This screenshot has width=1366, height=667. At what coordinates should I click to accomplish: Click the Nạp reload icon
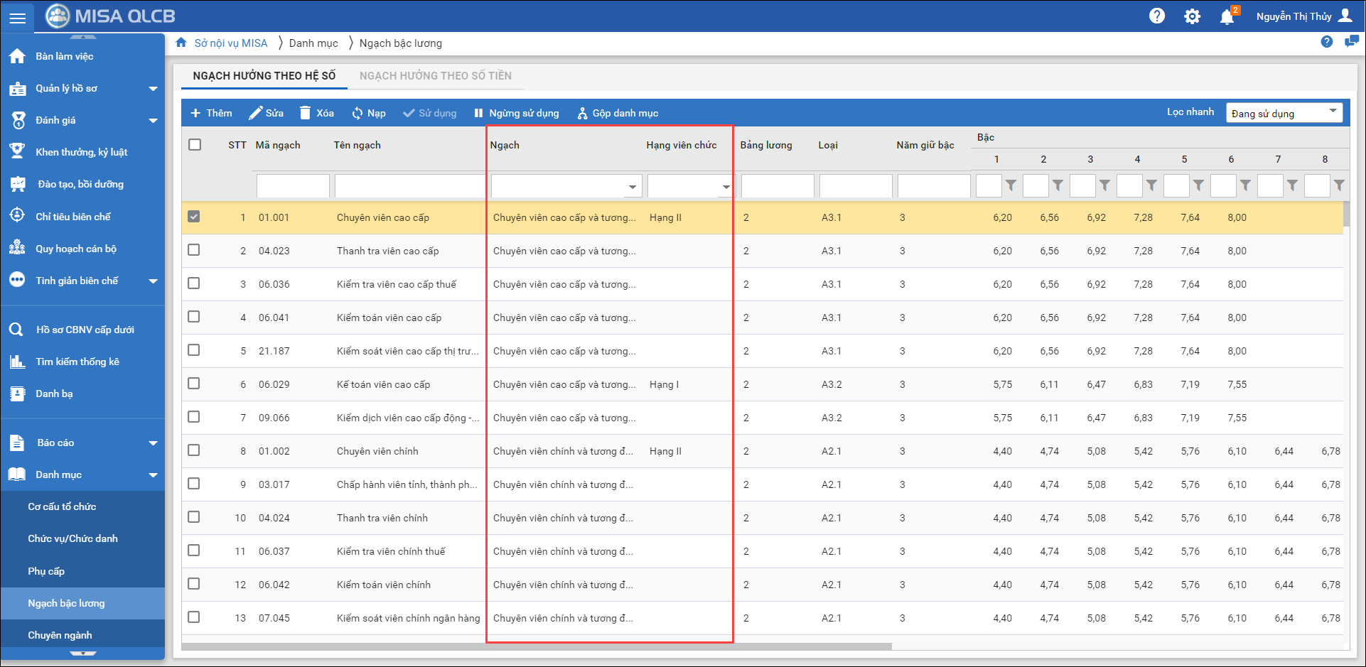(x=357, y=113)
